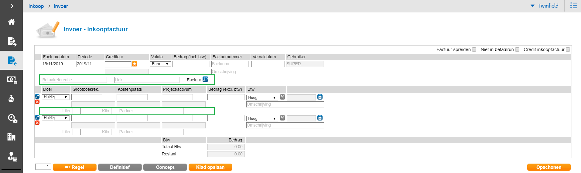Expand the first row's Huidig dropdown
Screen dimensions: 581x173
[56, 97]
